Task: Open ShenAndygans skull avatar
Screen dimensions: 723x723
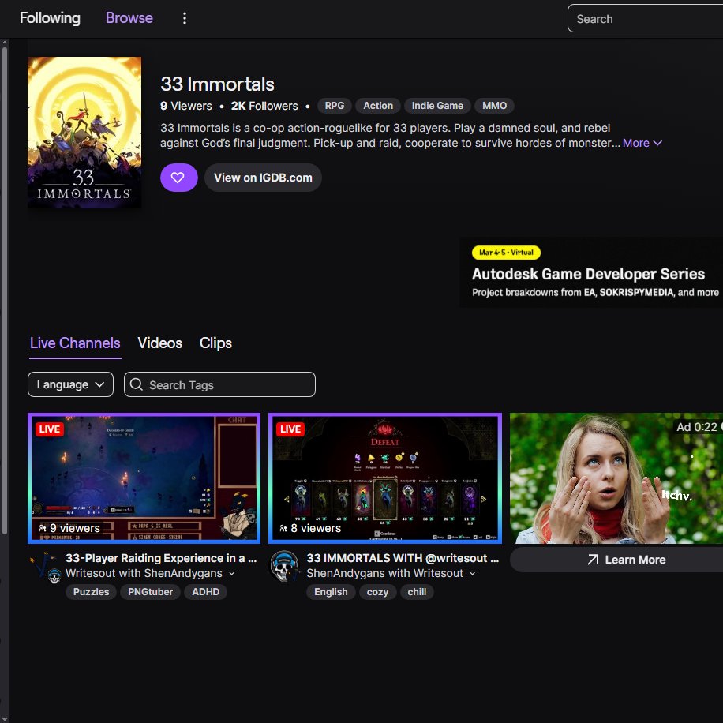Action: [284, 566]
